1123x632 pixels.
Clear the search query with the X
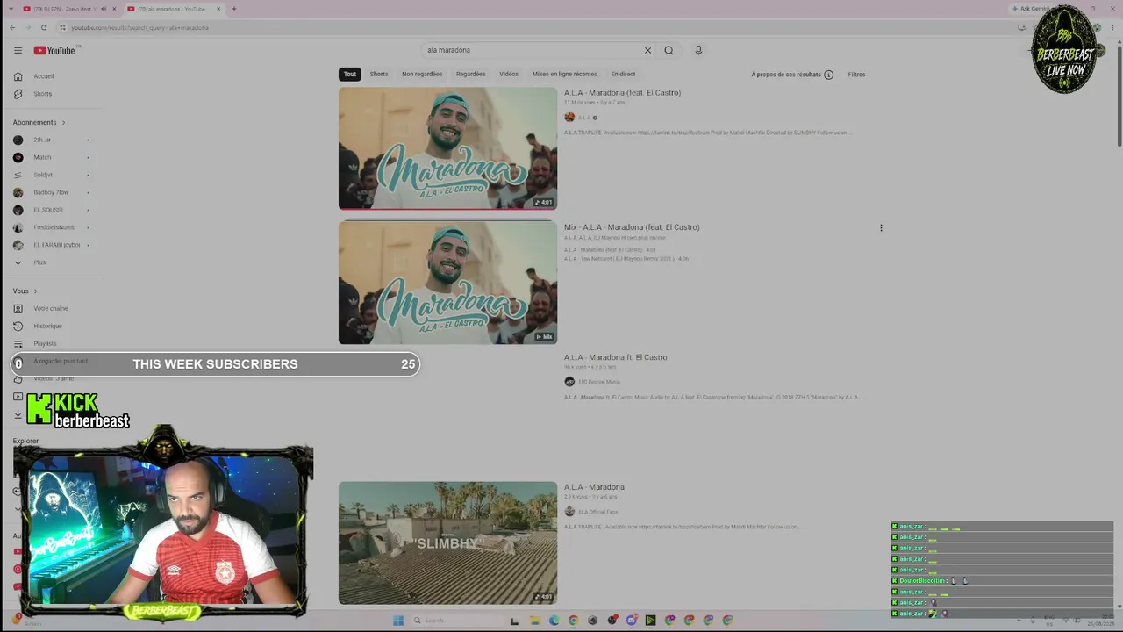(647, 51)
